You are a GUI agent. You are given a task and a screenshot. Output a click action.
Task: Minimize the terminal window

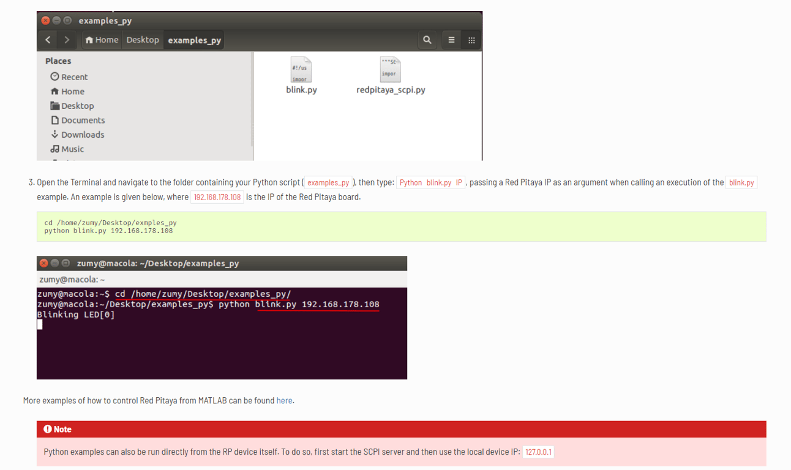(x=55, y=263)
